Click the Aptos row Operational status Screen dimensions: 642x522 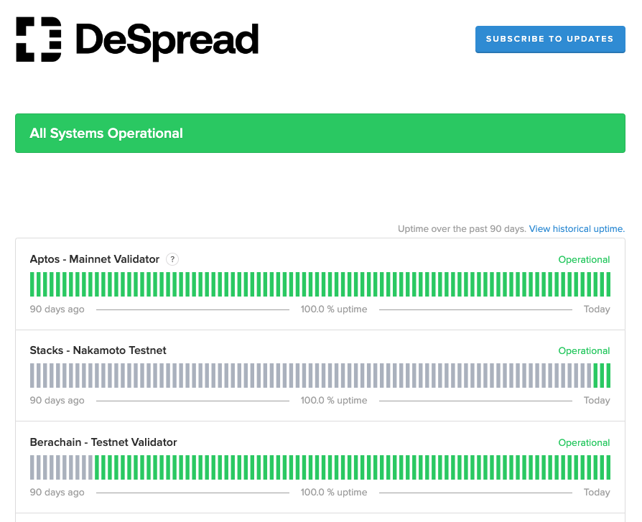click(584, 260)
